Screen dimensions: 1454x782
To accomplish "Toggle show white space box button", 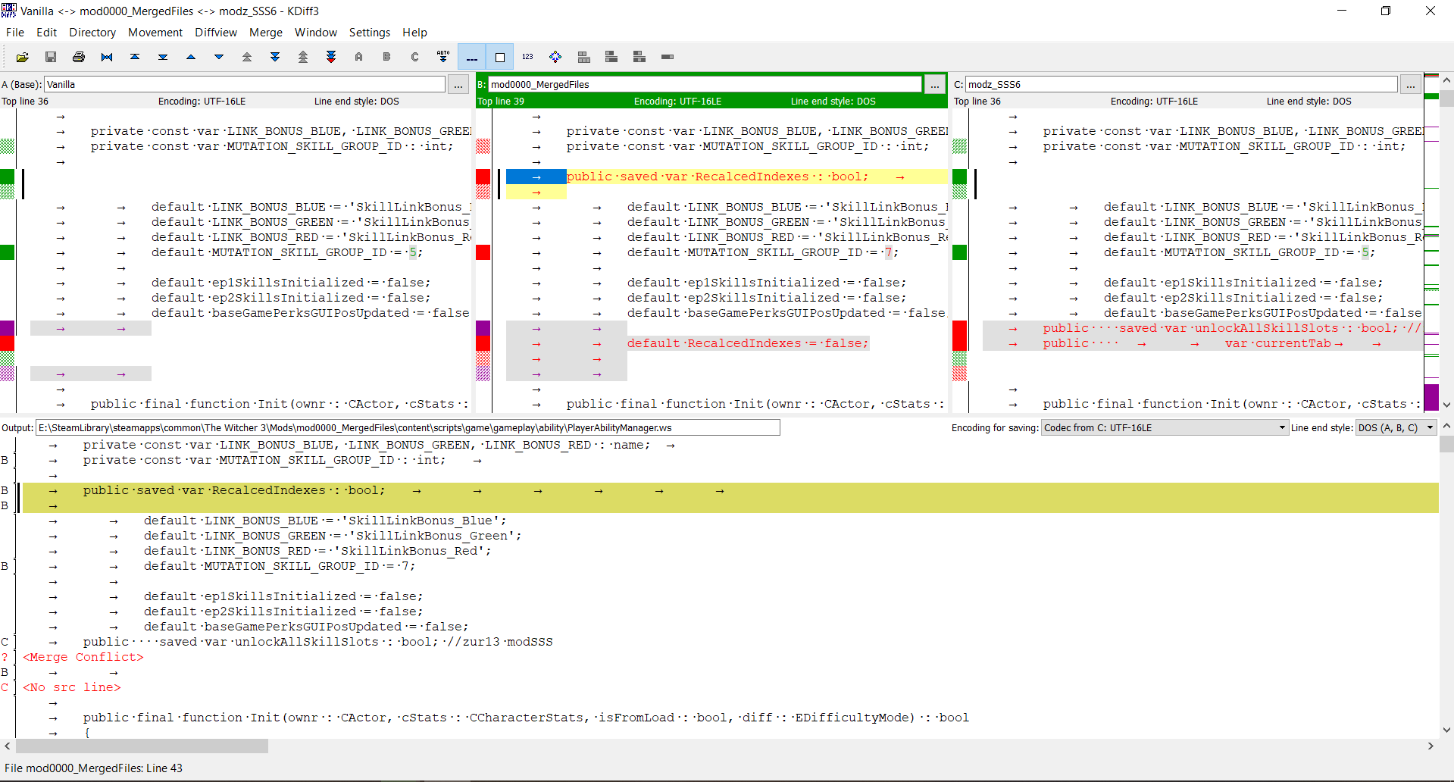I will point(499,57).
